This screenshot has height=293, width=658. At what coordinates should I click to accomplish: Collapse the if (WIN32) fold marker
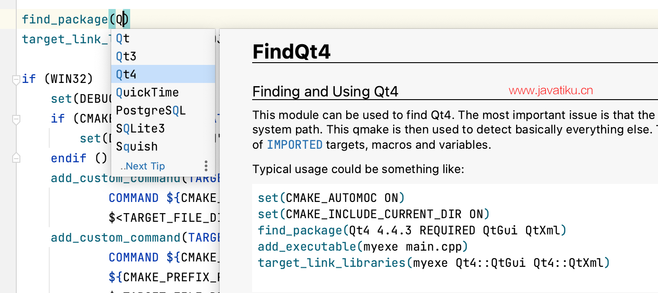16,80
